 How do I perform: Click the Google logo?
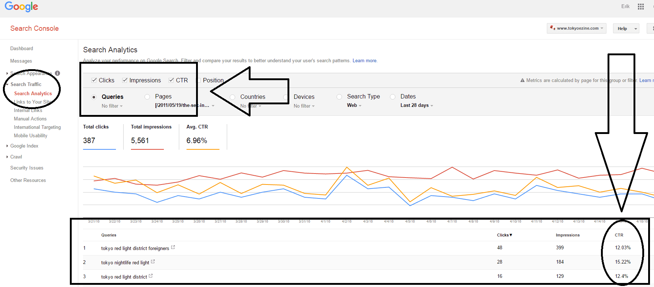21,7
